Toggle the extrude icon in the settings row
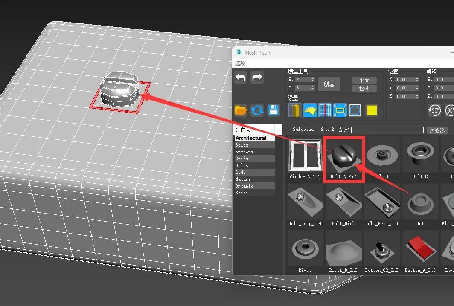Image resolution: width=454 pixels, height=306 pixels. coord(294,110)
